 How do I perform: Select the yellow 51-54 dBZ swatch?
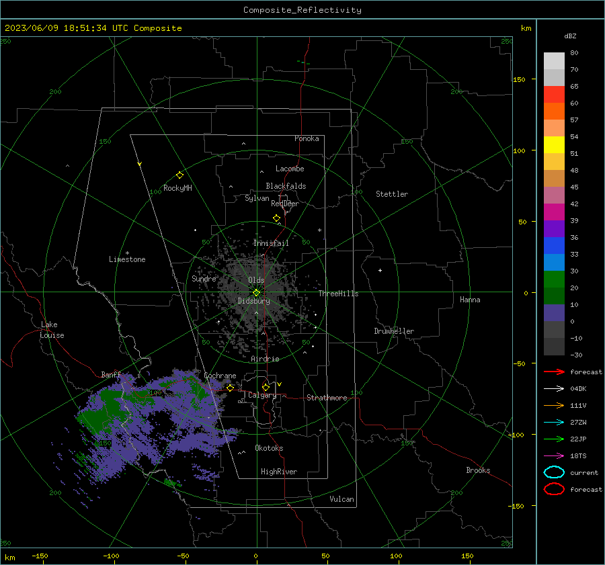click(x=554, y=144)
